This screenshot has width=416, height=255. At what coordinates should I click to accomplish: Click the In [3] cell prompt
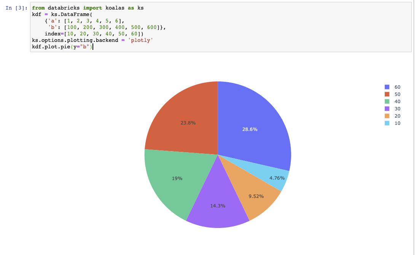tap(16, 8)
